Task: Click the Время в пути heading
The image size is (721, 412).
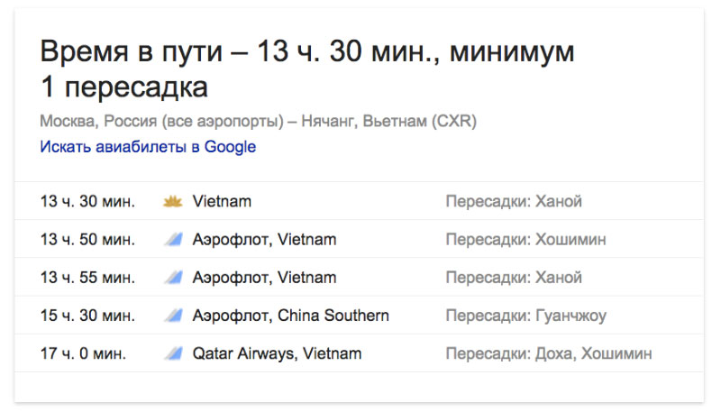Action: coord(306,69)
